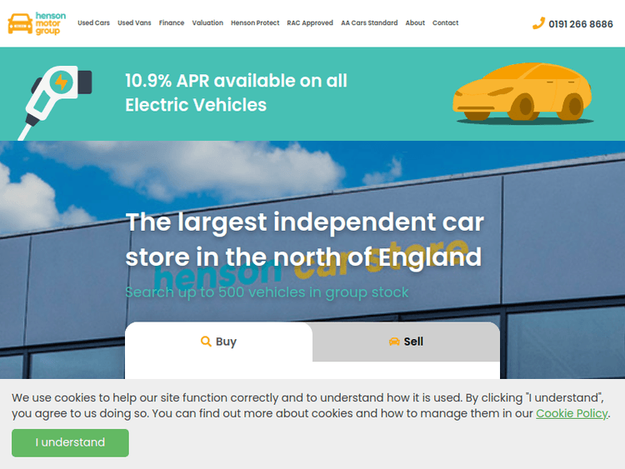Click the magnifier icon on Buy tab
Viewport: 625px width, 469px height.
click(206, 342)
